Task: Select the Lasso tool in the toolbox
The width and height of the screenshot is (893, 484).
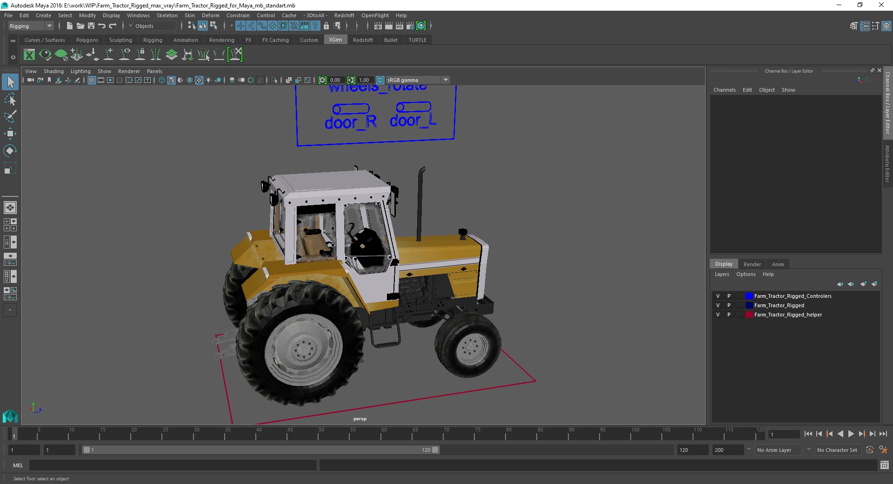Action: (10, 100)
